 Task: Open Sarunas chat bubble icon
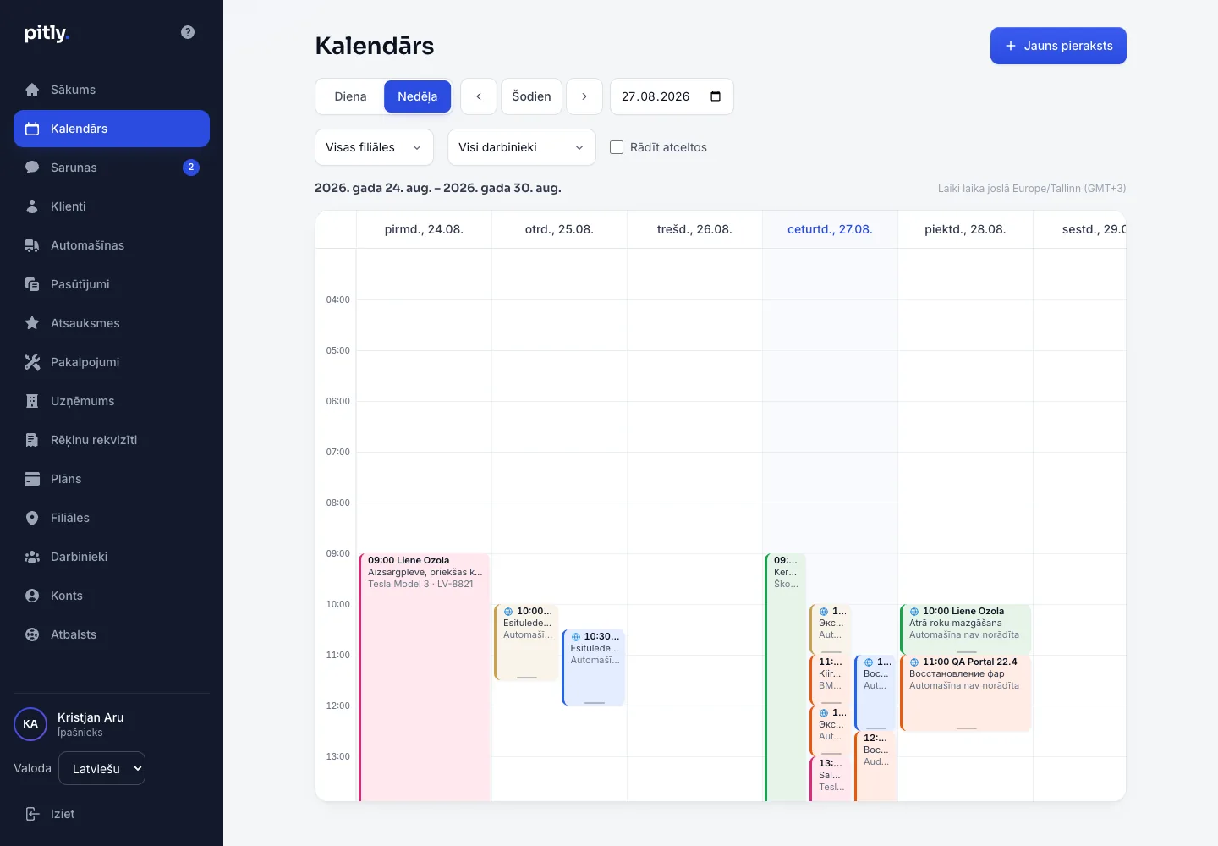pos(32,168)
